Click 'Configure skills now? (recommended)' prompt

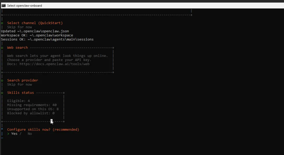(x=43, y=130)
